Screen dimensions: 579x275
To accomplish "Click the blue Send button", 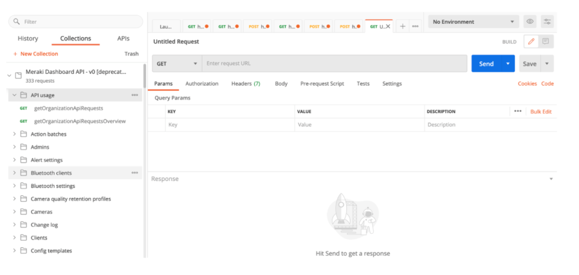I will click(x=486, y=63).
